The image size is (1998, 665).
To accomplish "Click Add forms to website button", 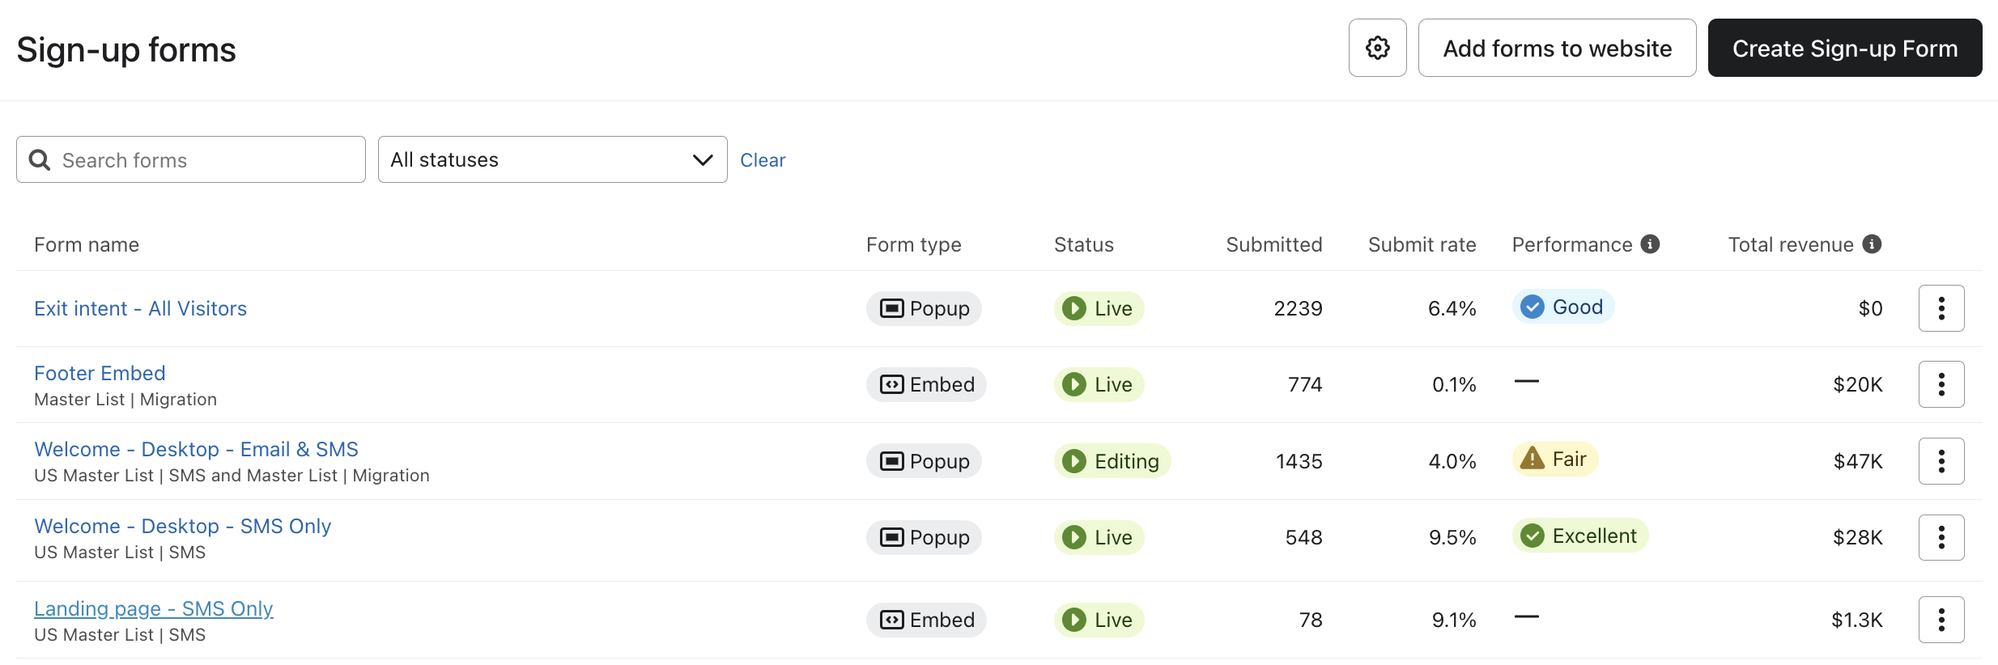I will click(x=1557, y=49).
